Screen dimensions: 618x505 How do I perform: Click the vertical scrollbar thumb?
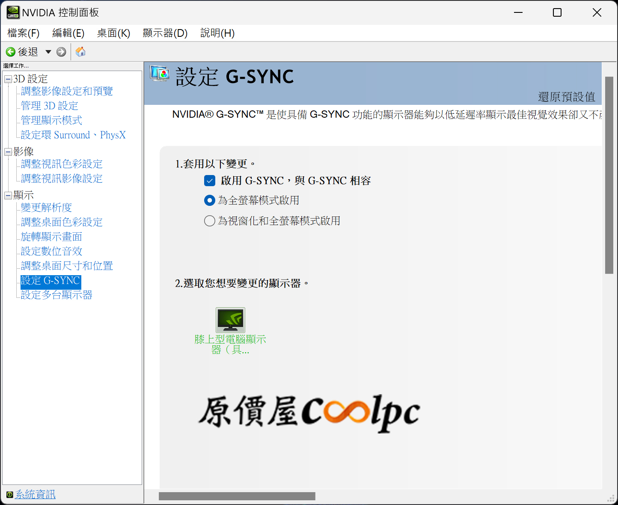pos(609,175)
